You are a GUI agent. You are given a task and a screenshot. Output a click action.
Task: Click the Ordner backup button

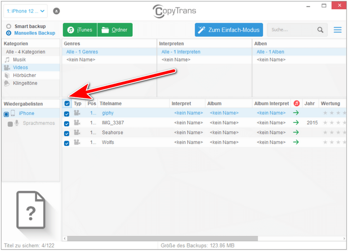[x=115, y=30]
